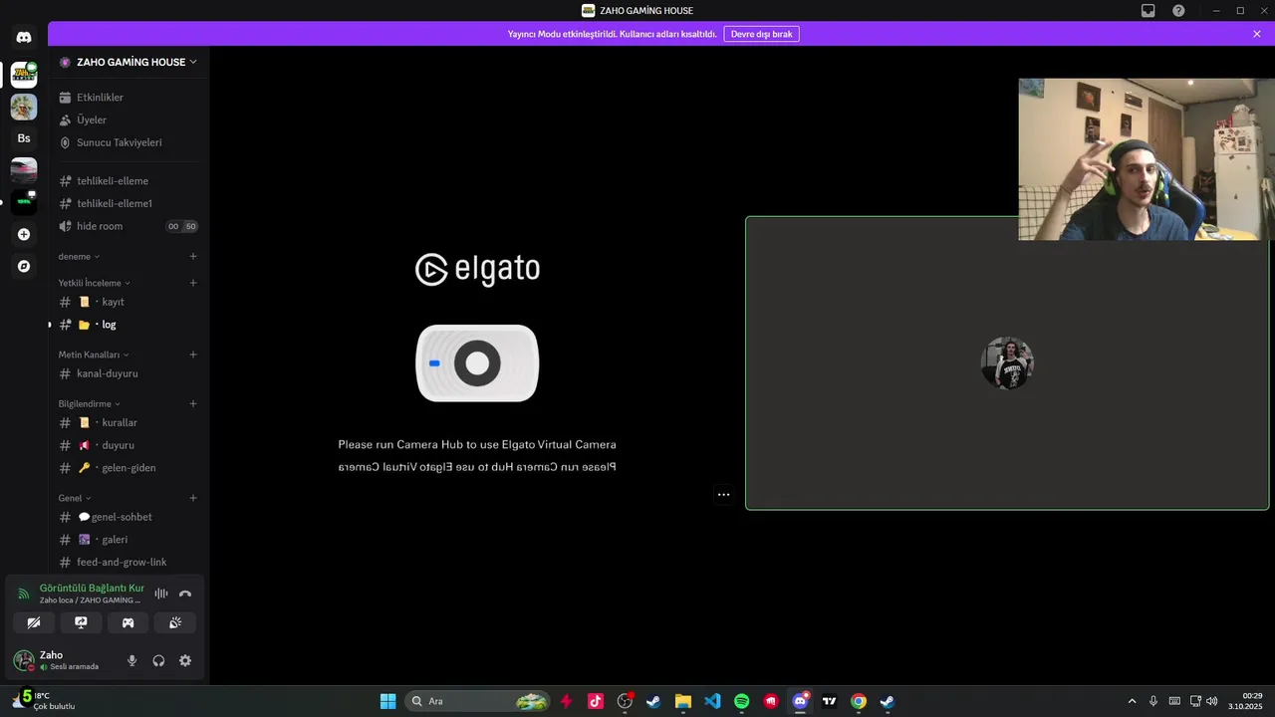
Task: Collapse the Yetkili İnceleme category
Action: click(95, 283)
